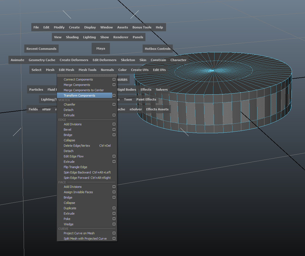Image resolution: width=305 pixels, height=256 pixels.
Task: Tear off the Edit Mesh menu
Action: 87,75
